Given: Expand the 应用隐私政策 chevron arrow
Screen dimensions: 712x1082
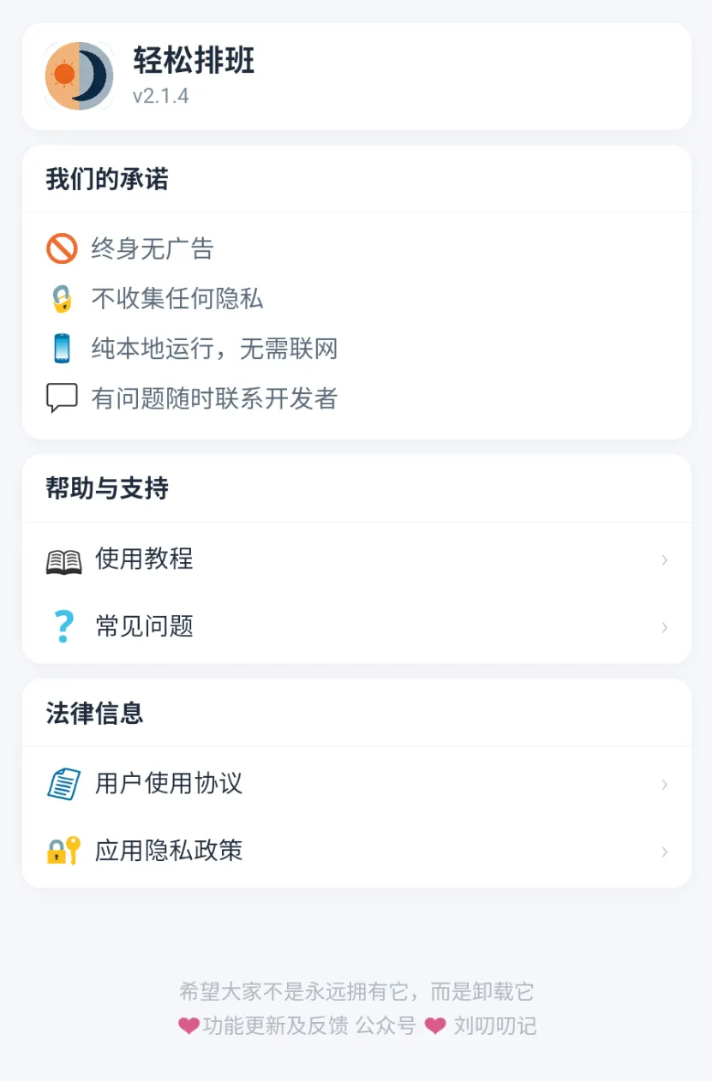Looking at the screenshot, I should (664, 851).
